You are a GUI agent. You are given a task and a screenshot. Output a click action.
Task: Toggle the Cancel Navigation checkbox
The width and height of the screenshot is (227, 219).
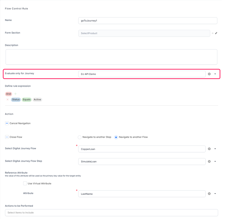(x=7, y=123)
